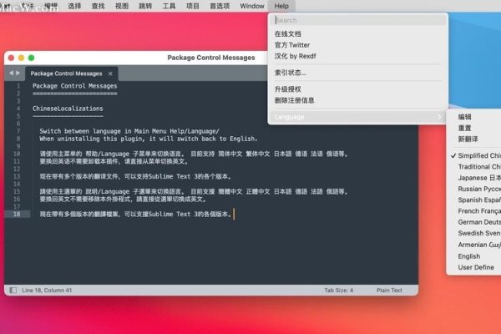Screen dimensions: 501x334
Task: Select 编辑 in Language submenu
Action: pos(473,117)
